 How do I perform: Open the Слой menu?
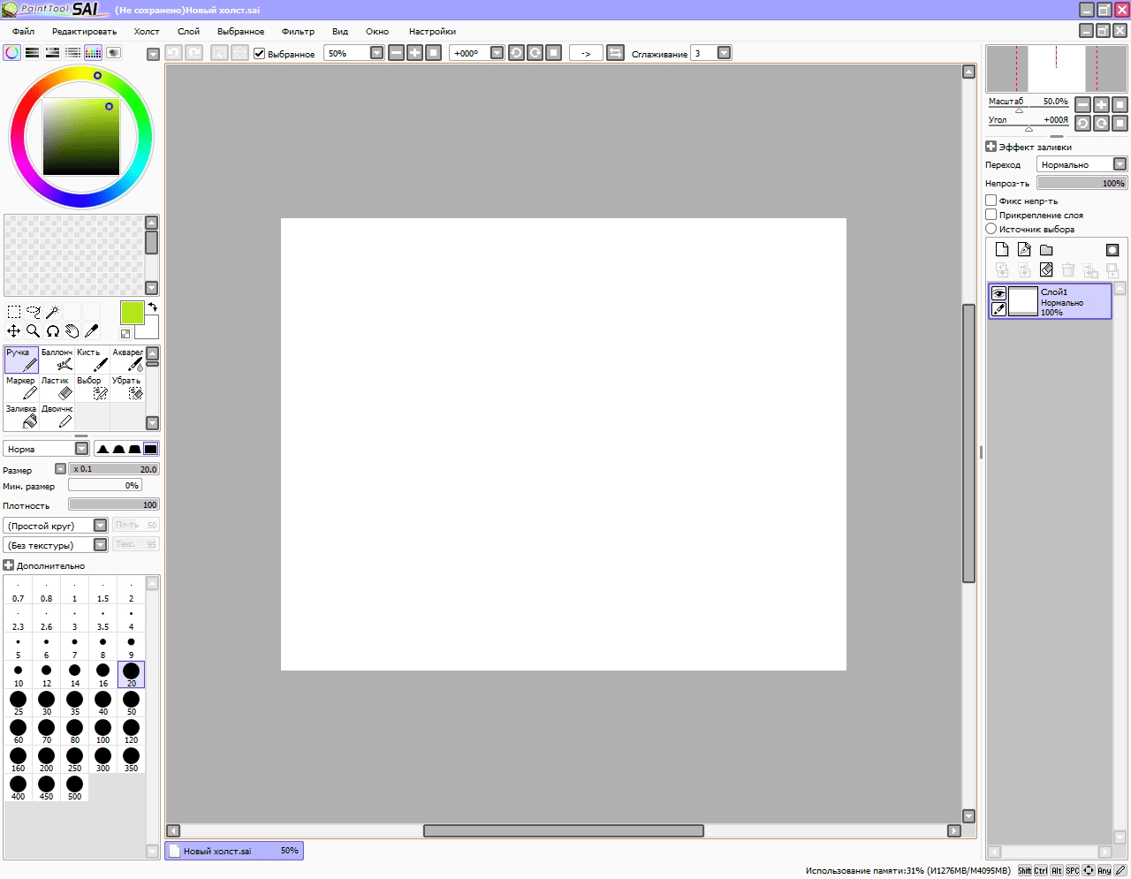tap(188, 31)
